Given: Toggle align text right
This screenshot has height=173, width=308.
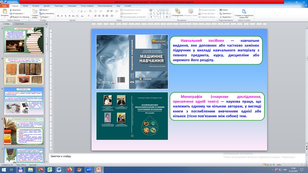Looking at the screenshot, I should point(103,16).
